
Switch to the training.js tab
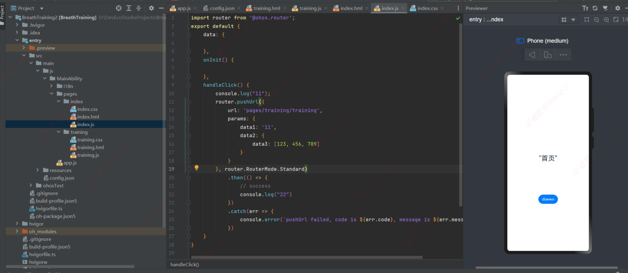309,8
